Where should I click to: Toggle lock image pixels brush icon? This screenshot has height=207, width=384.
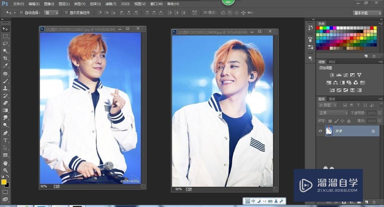point(336,121)
